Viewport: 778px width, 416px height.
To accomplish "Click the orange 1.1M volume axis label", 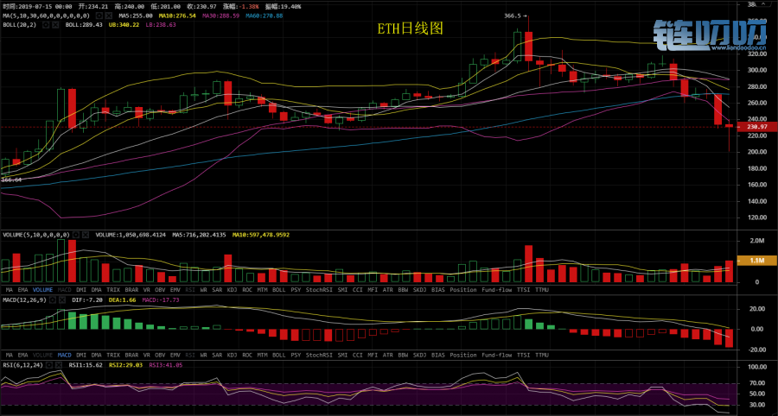I will pyautogui.click(x=754, y=260).
